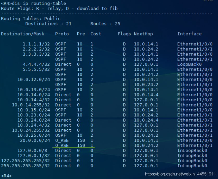This screenshot has width=218, height=179.
Task: Select the 20.0.0.0/24 destination entry
Action: (35, 141)
